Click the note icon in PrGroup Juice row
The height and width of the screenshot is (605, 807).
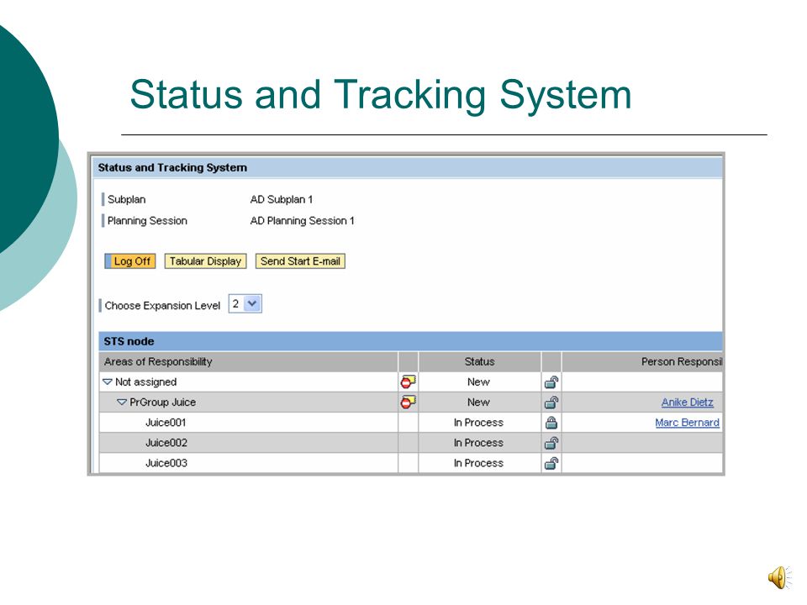tap(409, 402)
